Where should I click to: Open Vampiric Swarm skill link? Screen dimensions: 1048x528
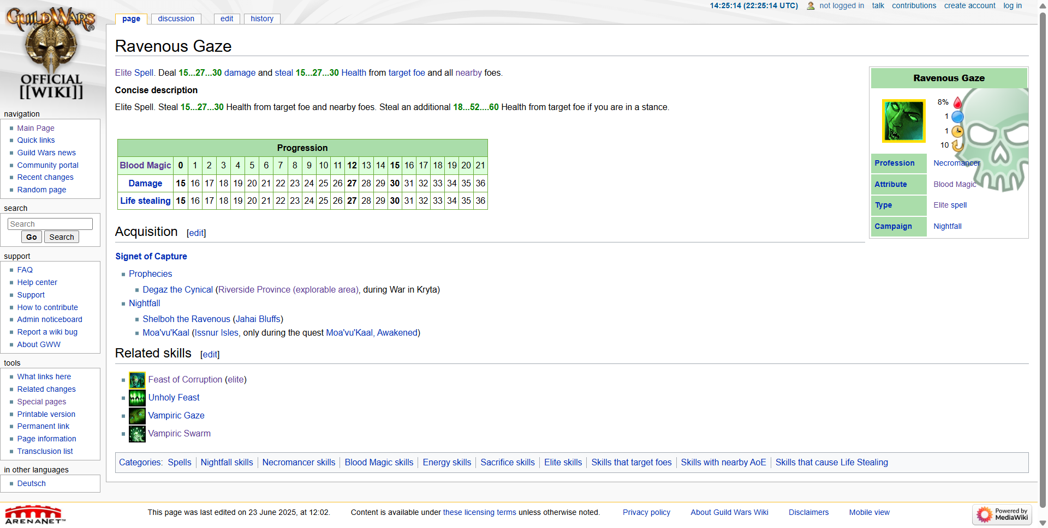[x=180, y=434]
